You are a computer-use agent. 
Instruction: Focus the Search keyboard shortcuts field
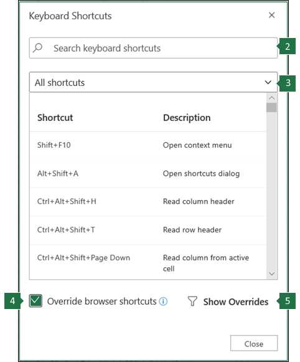pyautogui.click(x=153, y=48)
